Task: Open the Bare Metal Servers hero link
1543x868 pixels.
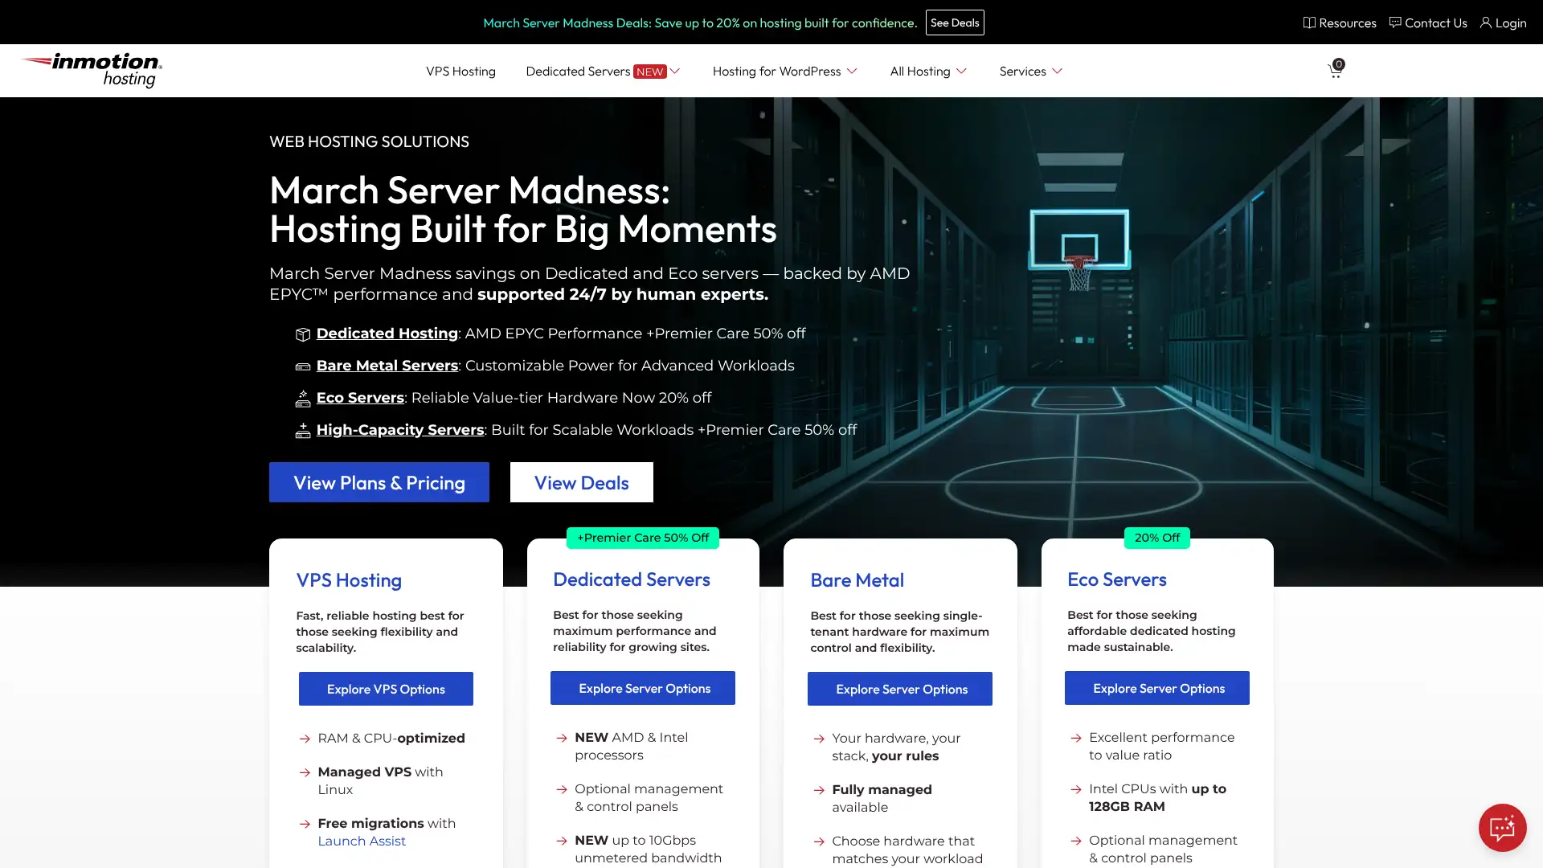Action: [x=387, y=366]
